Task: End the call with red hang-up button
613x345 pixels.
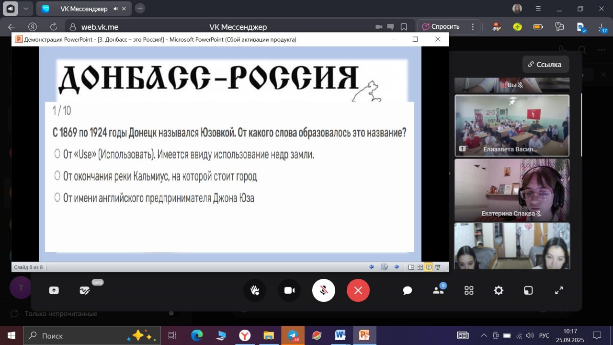Action: [358, 290]
